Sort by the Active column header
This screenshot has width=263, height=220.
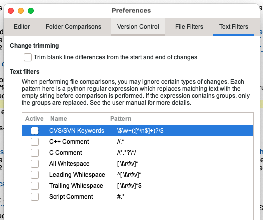coord(34,119)
